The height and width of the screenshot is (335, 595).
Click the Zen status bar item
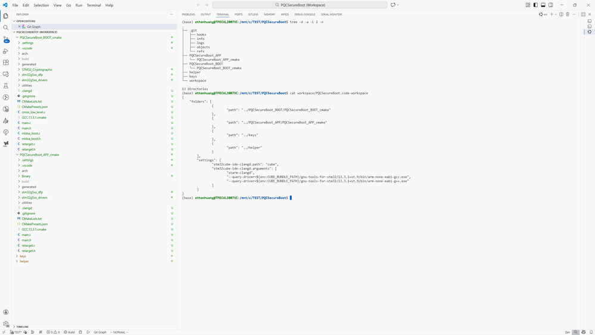[x=567, y=333]
